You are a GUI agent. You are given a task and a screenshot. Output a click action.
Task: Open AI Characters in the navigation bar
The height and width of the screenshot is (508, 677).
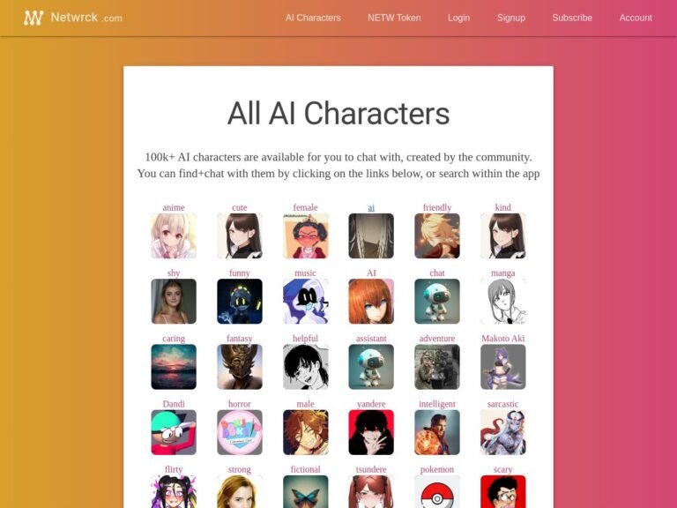[313, 18]
